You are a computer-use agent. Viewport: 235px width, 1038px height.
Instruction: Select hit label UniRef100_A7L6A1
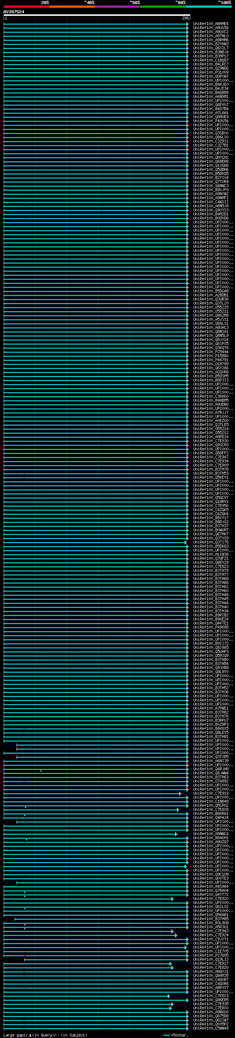coord(211,113)
